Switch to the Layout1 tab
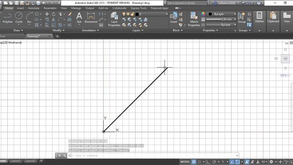Image resolution: width=293 pixels, height=165 pixels. click(16, 161)
